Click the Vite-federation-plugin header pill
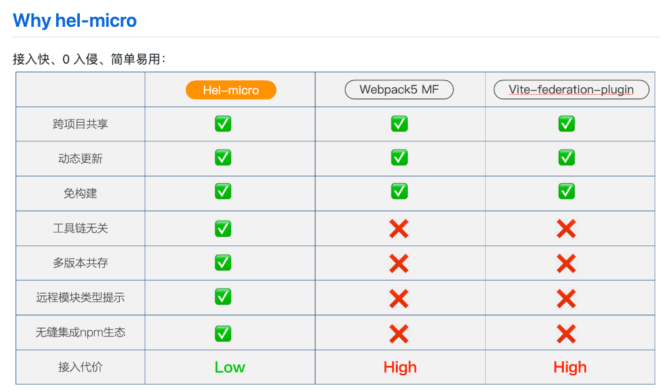Viewport: 664px width, 392px height. coord(571,90)
